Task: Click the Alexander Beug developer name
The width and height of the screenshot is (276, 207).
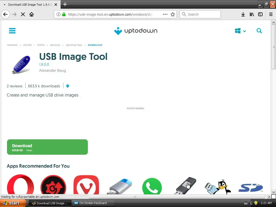Action: (53, 70)
